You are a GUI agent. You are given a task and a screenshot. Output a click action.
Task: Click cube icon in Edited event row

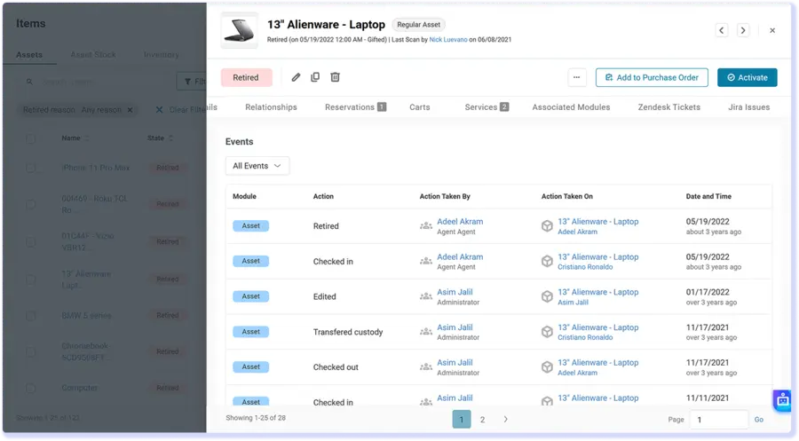tap(547, 296)
